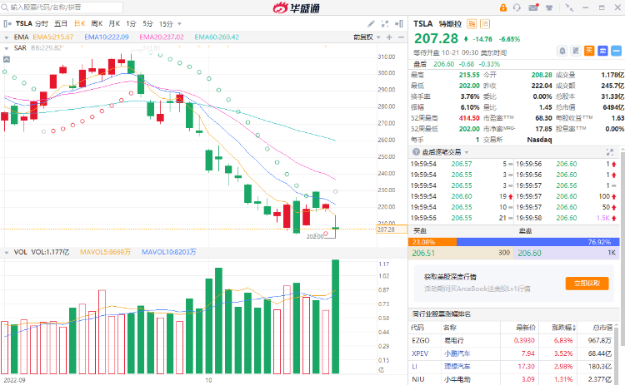Click EMA10:222.09 legend value

107,37
